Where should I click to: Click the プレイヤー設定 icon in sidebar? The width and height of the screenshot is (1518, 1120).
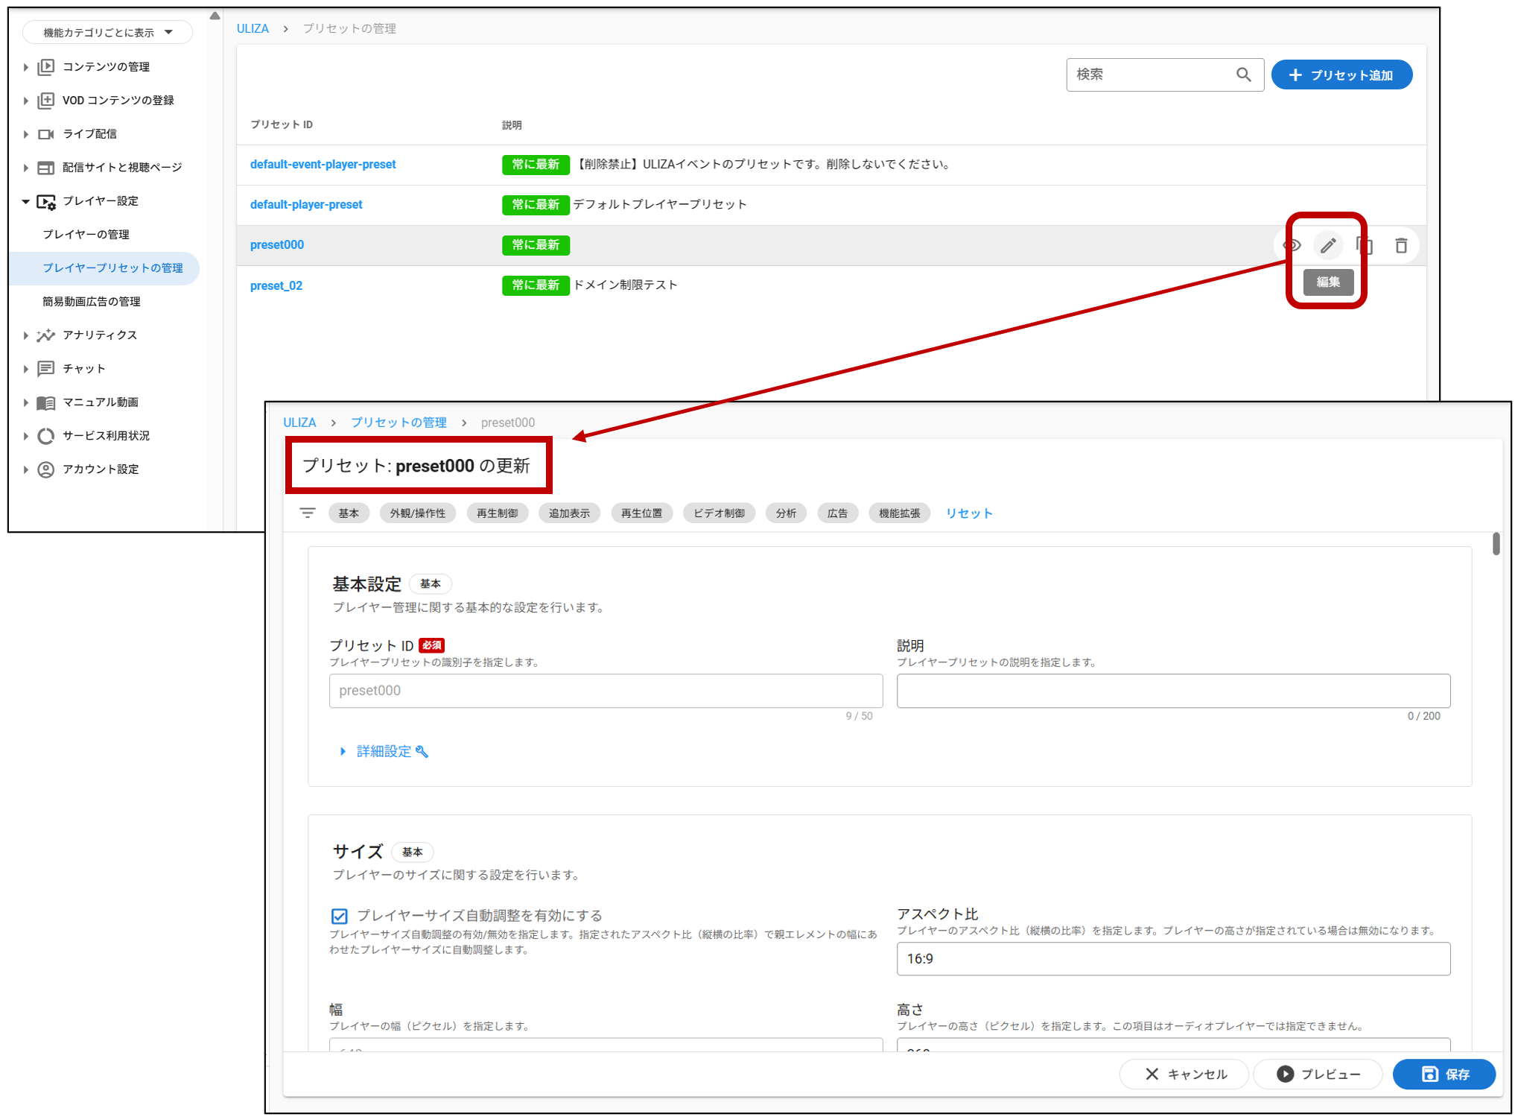46,201
